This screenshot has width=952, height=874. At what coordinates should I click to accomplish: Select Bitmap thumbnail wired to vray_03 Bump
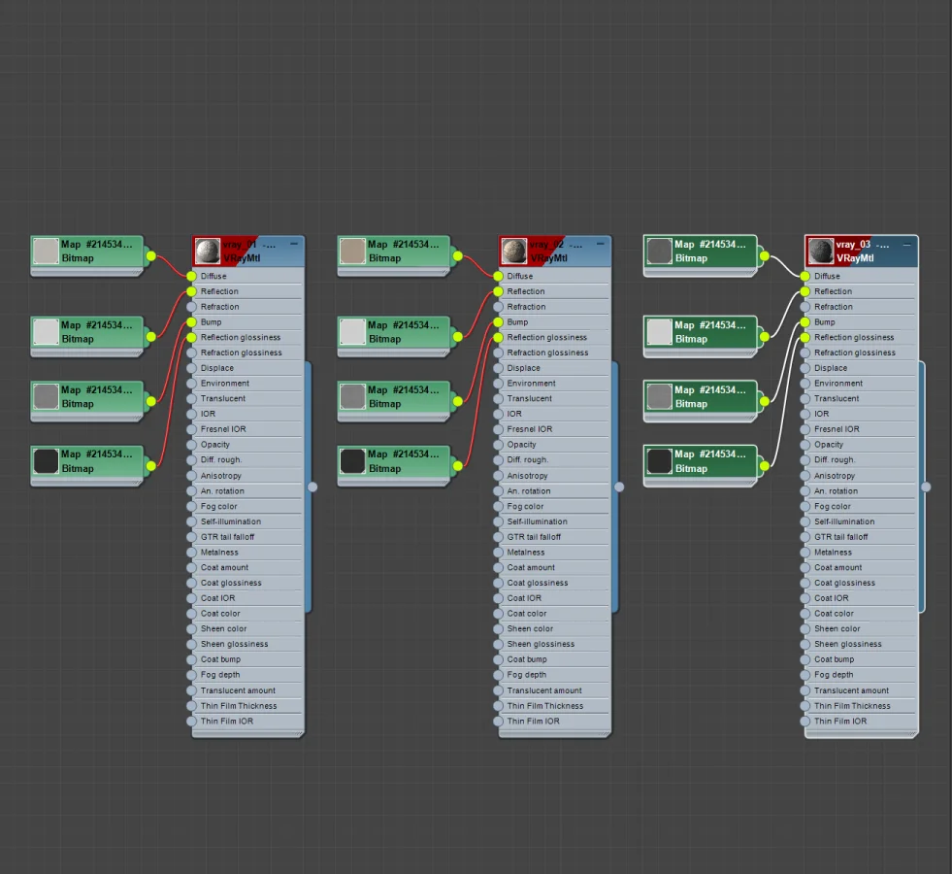(659, 396)
